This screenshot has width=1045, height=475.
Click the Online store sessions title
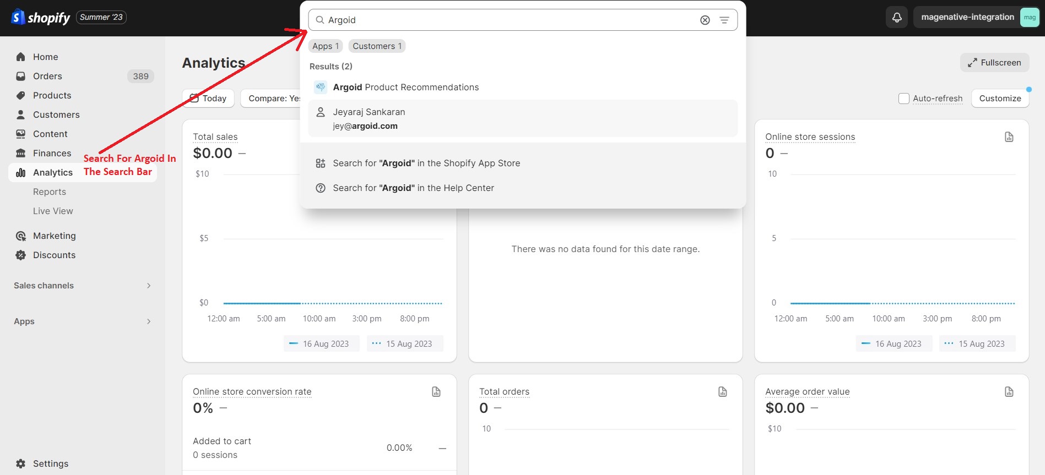pyautogui.click(x=810, y=137)
